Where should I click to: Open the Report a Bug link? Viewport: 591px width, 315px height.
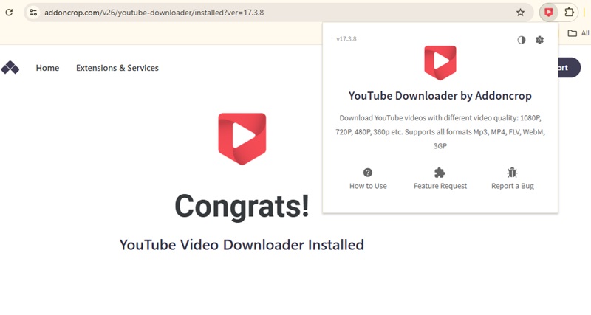pyautogui.click(x=513, y=186)
